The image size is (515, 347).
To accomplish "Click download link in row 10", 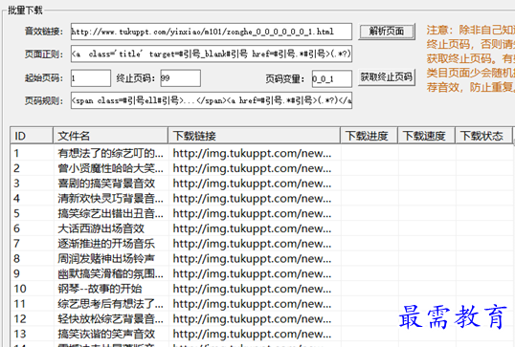I will [252, 289].
